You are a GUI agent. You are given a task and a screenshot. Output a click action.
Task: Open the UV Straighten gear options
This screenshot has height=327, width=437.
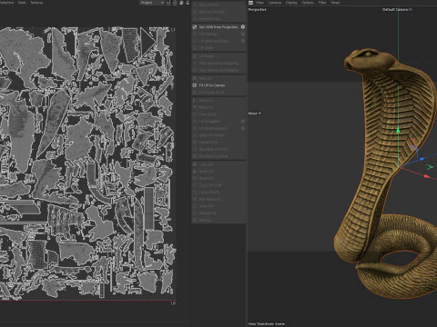point(243,121)
